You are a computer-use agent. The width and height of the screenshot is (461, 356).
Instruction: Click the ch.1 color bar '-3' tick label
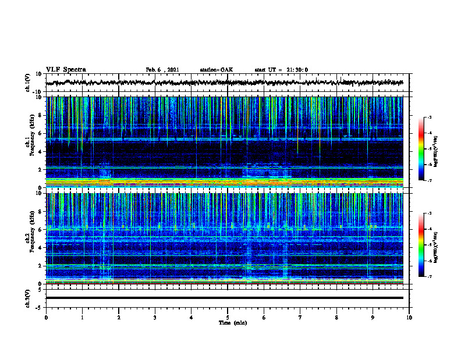point(430,117)
